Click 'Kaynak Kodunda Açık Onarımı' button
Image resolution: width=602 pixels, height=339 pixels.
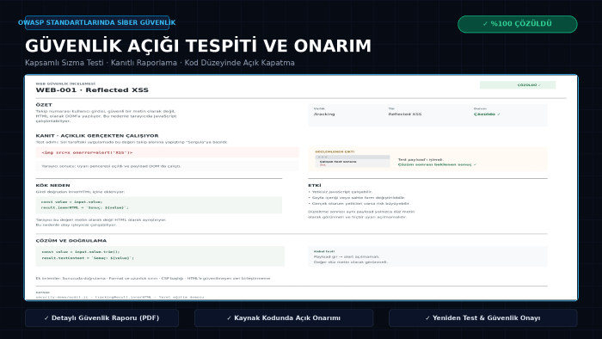click(284, 317)
